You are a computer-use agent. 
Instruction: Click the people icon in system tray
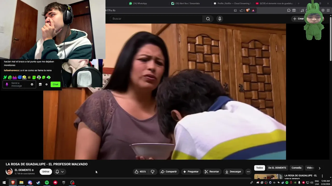click(252, 183)
